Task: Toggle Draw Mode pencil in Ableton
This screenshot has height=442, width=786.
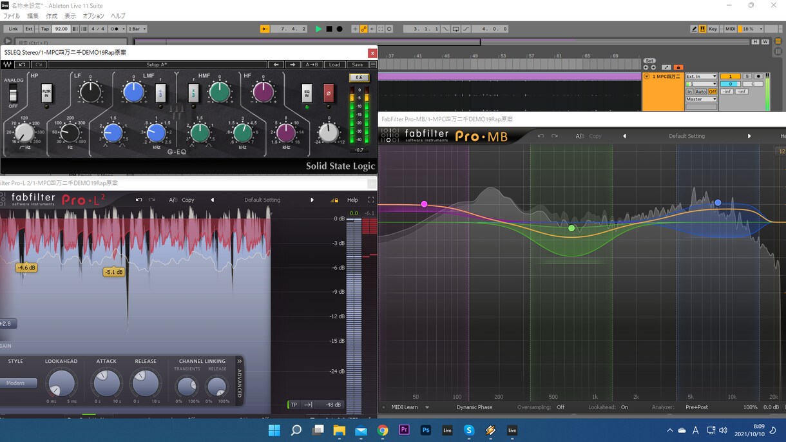Action: (694, 29)
